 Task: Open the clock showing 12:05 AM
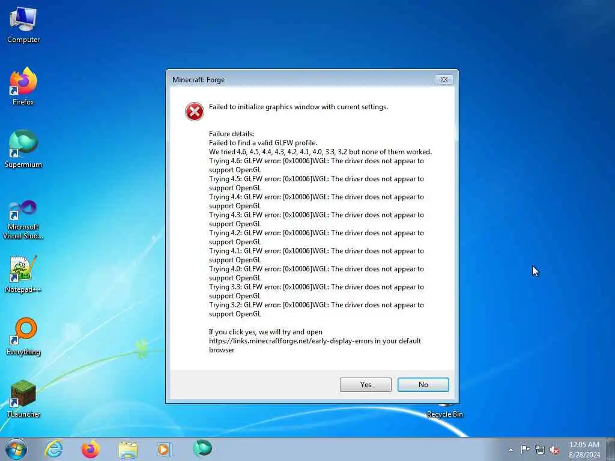584,449
